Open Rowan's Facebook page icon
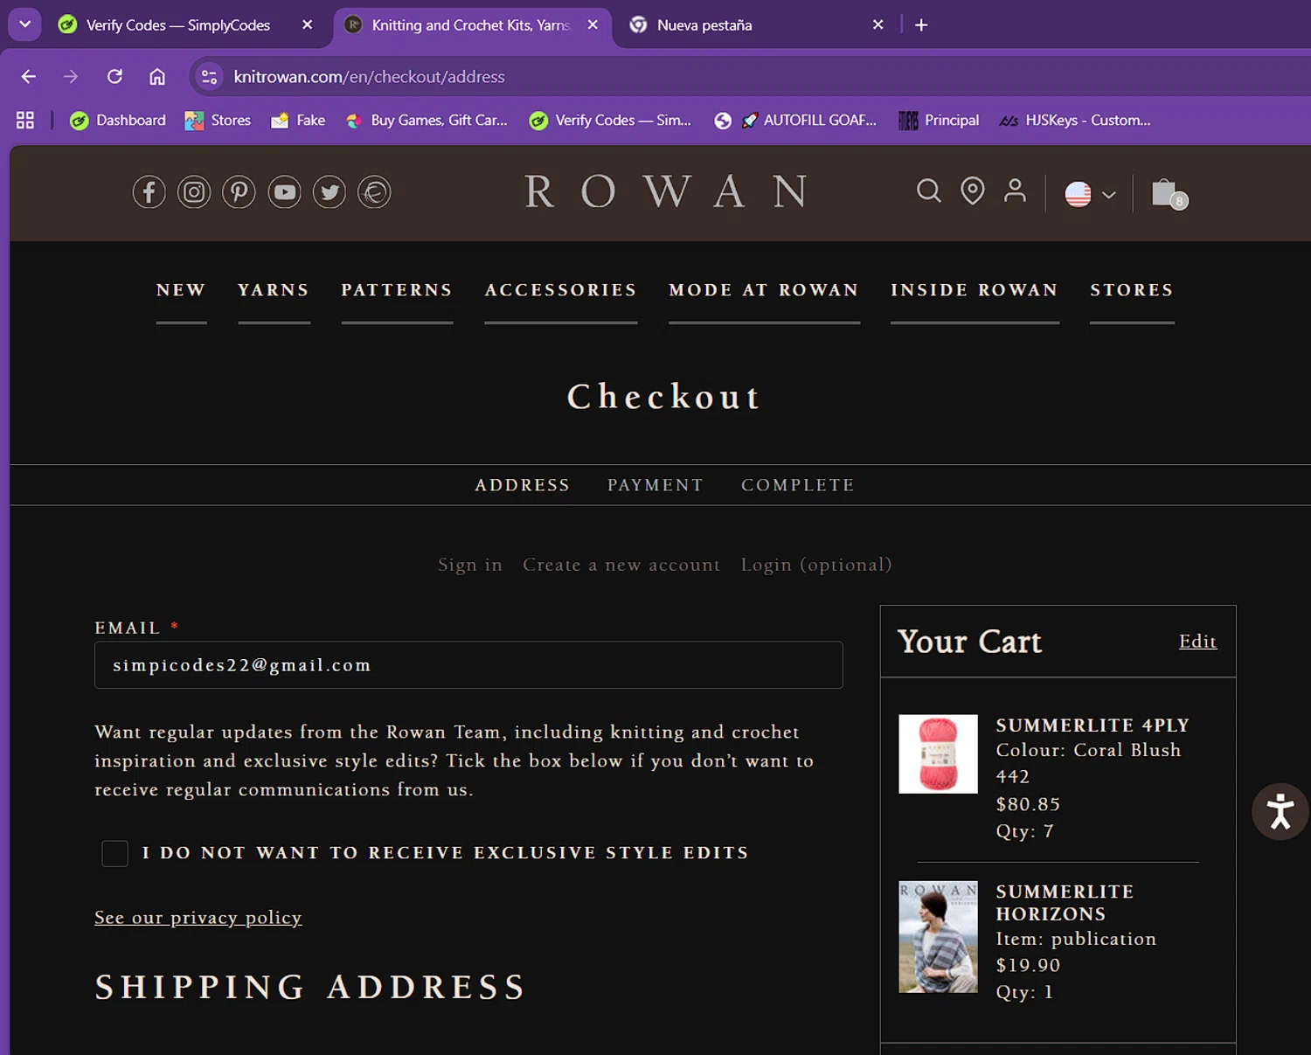 coord(149,192)
